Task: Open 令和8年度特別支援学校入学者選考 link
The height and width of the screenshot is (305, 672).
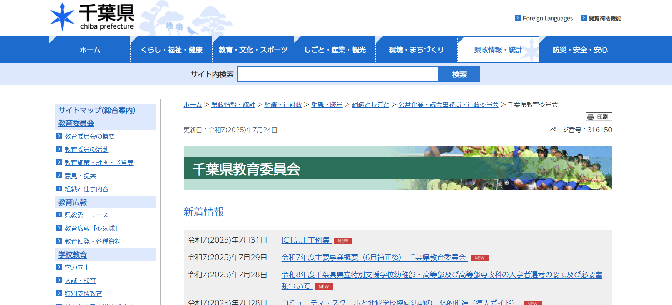Action: [442, 280]
